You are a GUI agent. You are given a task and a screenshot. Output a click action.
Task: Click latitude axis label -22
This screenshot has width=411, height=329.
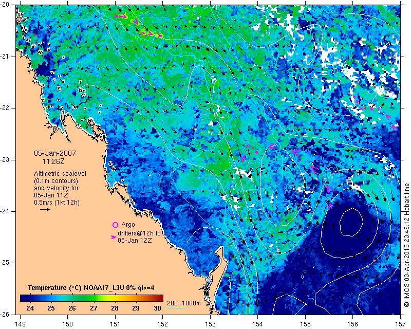pyautogui.click(x=5, y=108)
